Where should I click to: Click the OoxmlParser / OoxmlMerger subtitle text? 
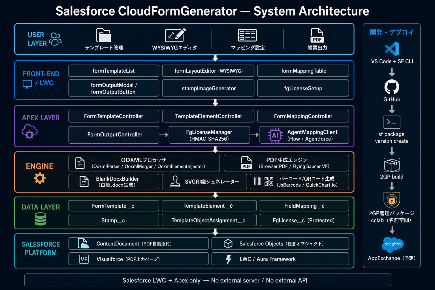pos(148,167)
